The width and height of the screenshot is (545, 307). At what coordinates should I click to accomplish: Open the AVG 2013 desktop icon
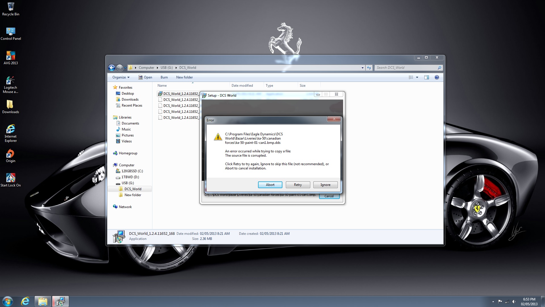11,58
